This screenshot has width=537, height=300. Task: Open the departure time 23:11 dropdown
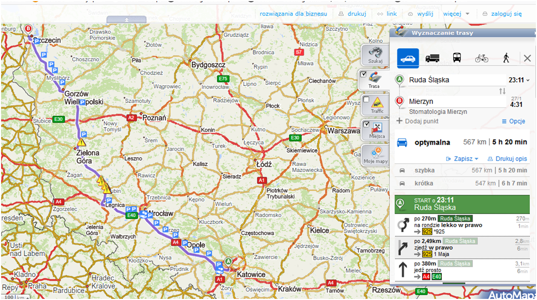click(x=519, y=80)
